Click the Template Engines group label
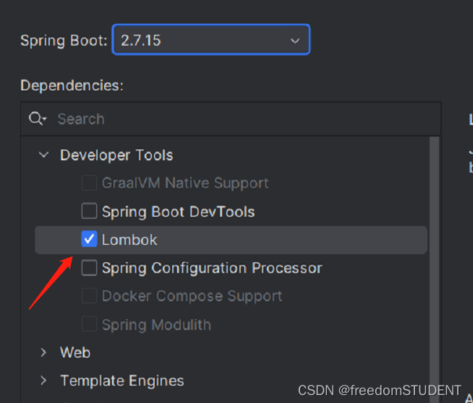Image resolution: width=473 pixels, height=403 pixels. [122, 381]
